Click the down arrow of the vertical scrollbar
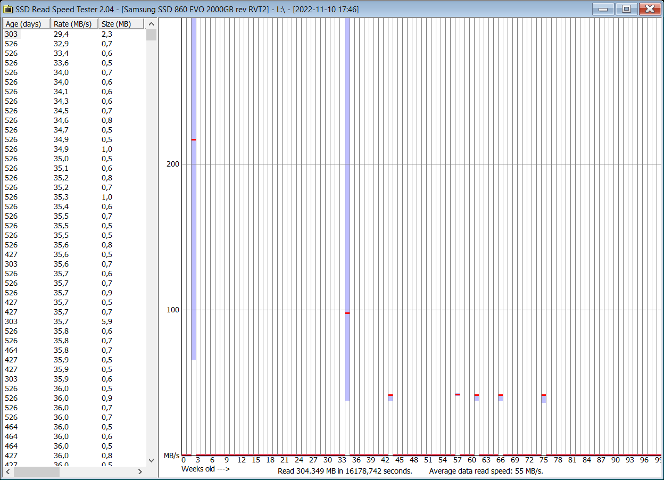Viewport: 664px width, 480px height. click(151, 461)
